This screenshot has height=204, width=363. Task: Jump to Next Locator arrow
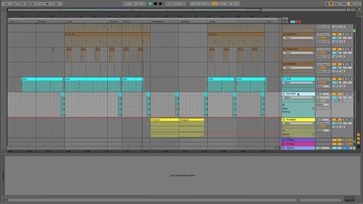pyautogui.click(x=286, y=22)
